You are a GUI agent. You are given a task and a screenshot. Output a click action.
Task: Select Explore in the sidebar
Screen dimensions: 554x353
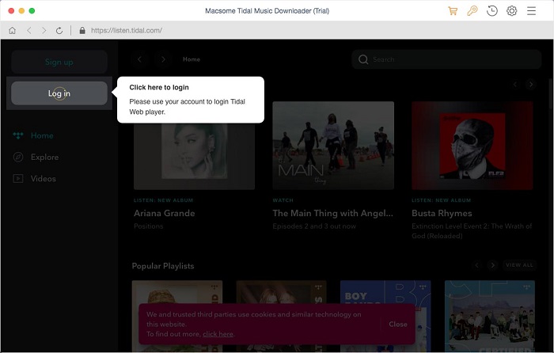click(44, 158)
